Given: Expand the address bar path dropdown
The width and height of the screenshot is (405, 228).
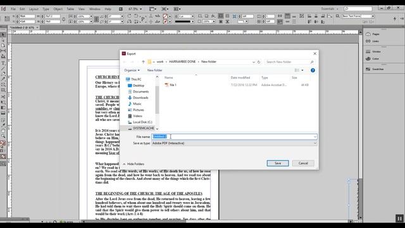Looking at the screenshot, I should tap(253, 62).
